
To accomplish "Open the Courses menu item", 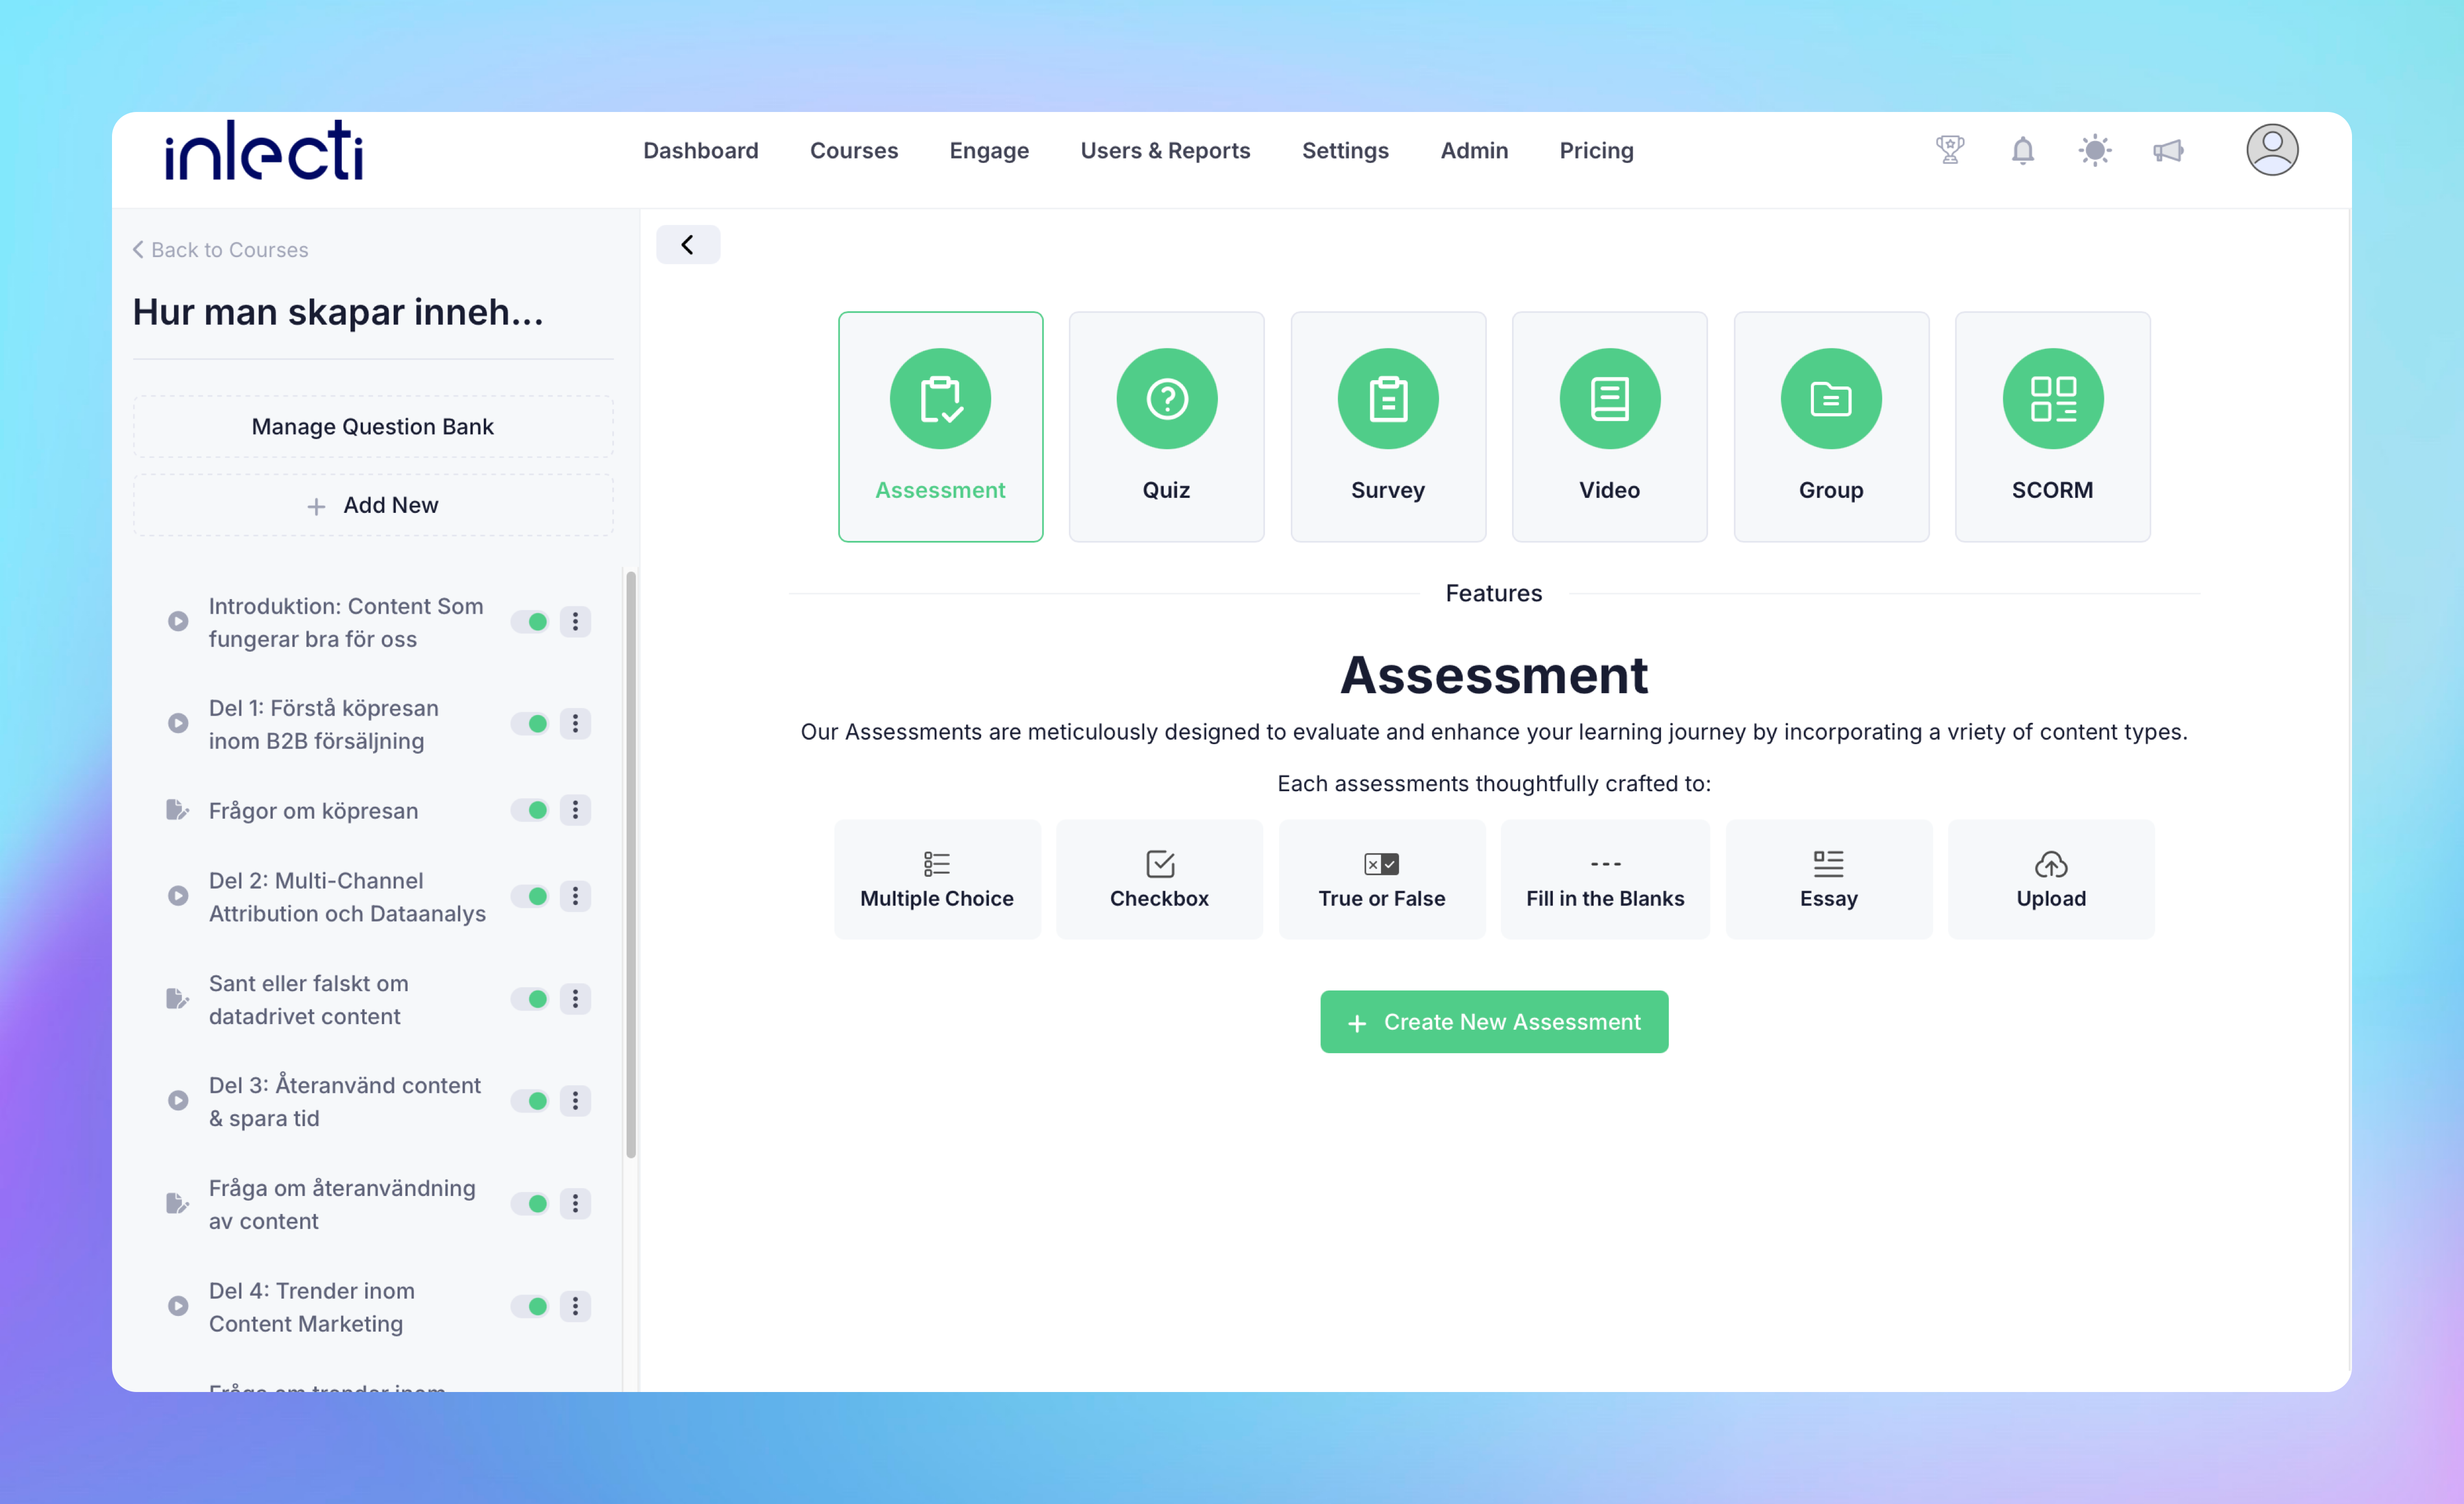I will point(853,150).
